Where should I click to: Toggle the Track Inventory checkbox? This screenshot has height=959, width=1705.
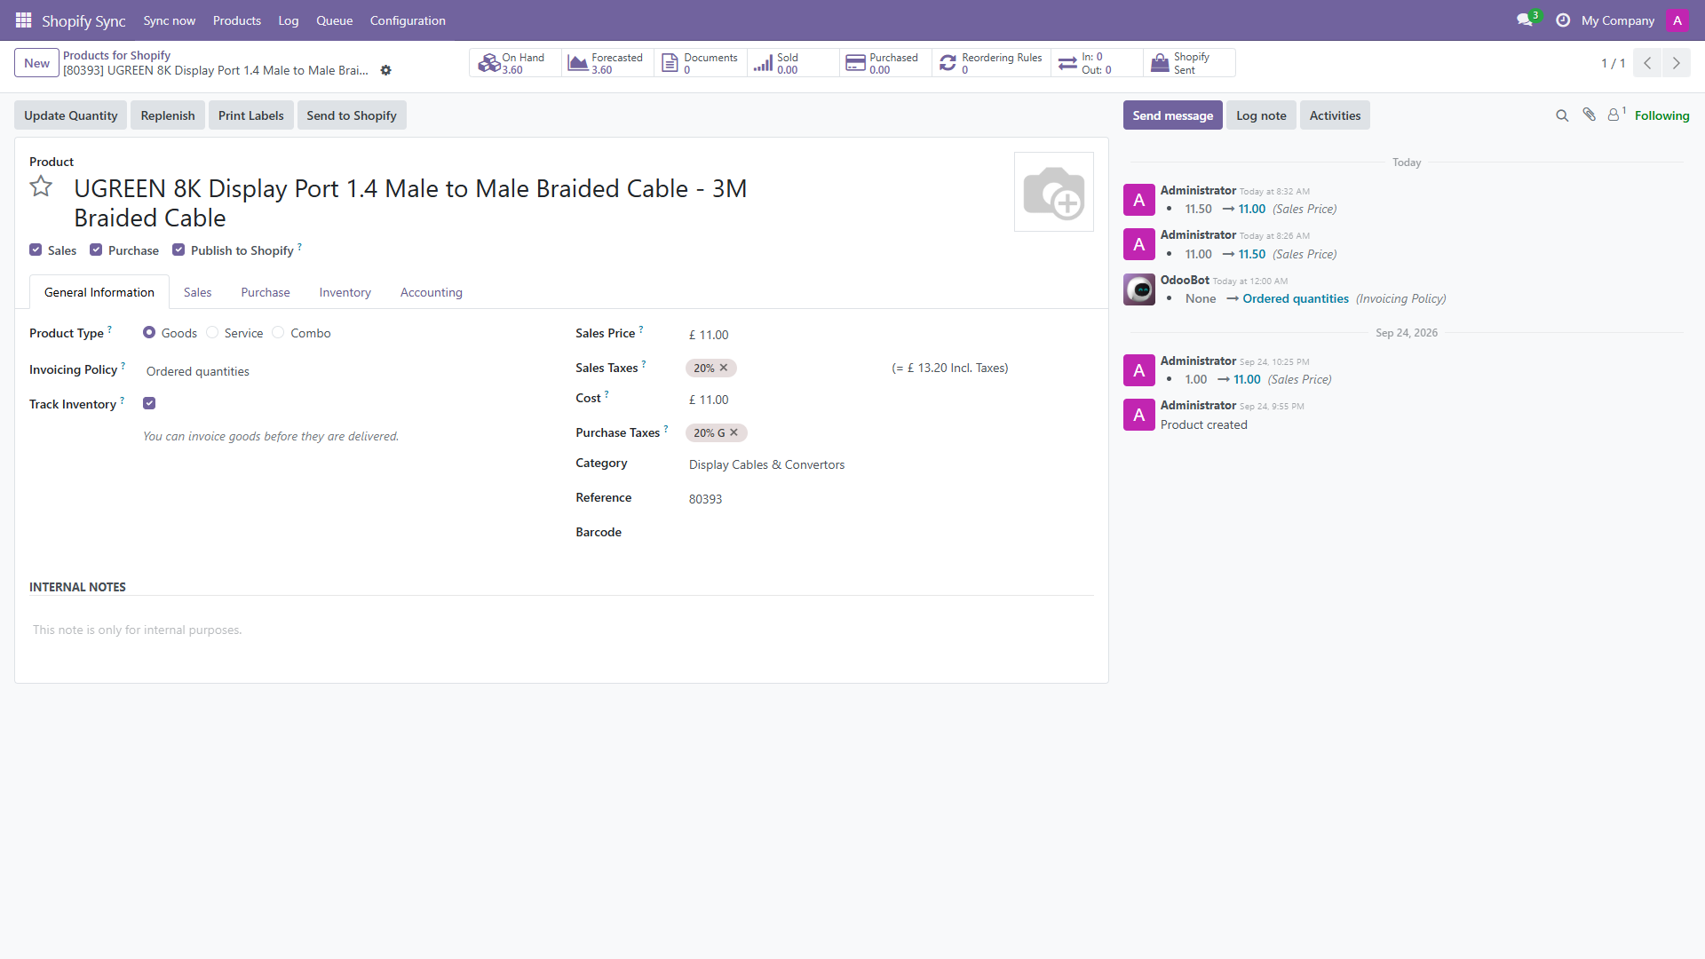tap(149, 403)
